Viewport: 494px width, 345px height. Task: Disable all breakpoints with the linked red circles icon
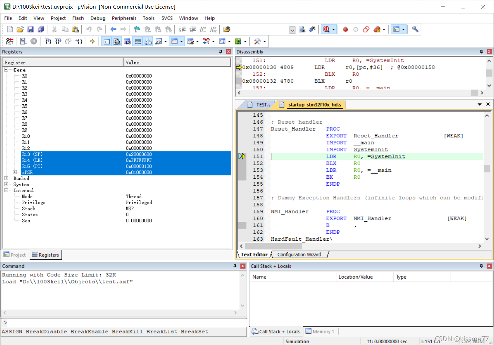click(x=366, y=30)
